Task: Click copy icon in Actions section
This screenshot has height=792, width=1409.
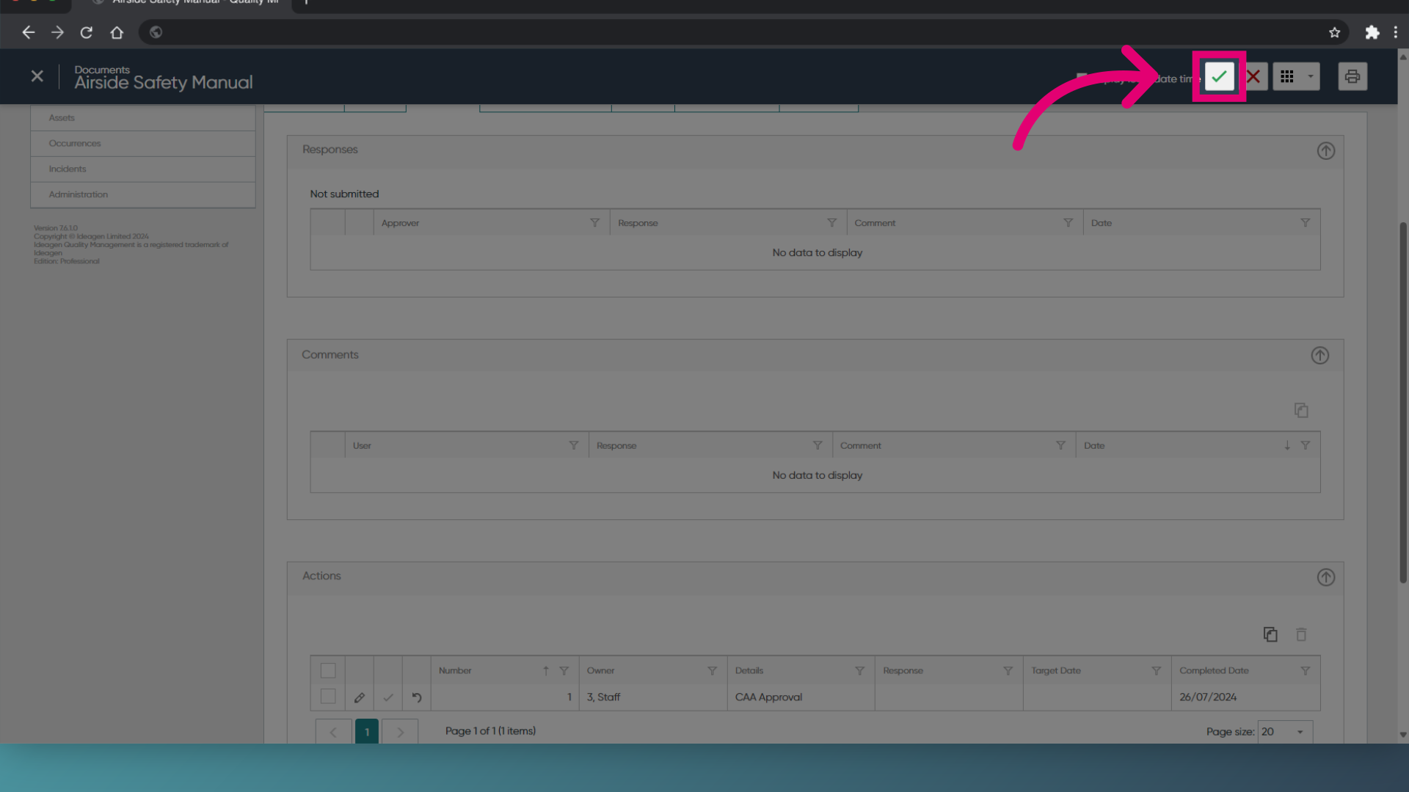Action: [1270, 635]
